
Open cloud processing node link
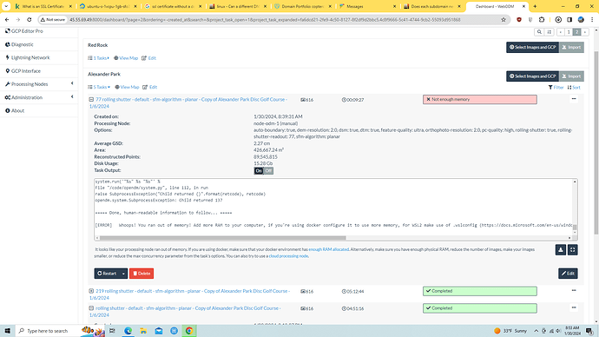click(288, 256)
